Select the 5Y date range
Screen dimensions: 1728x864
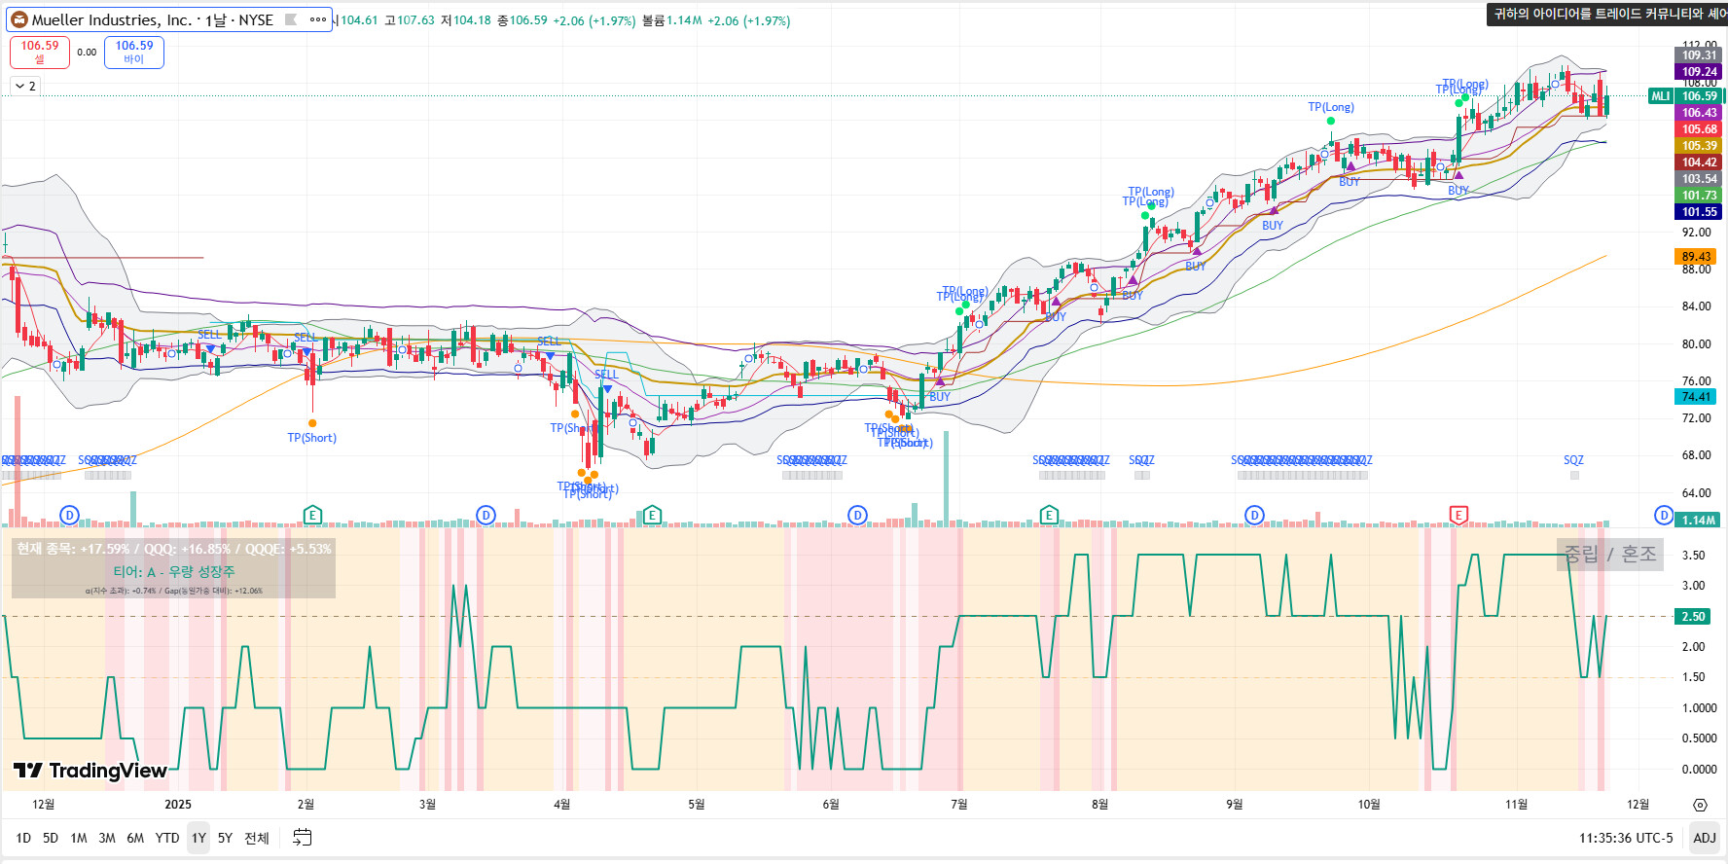225,838
